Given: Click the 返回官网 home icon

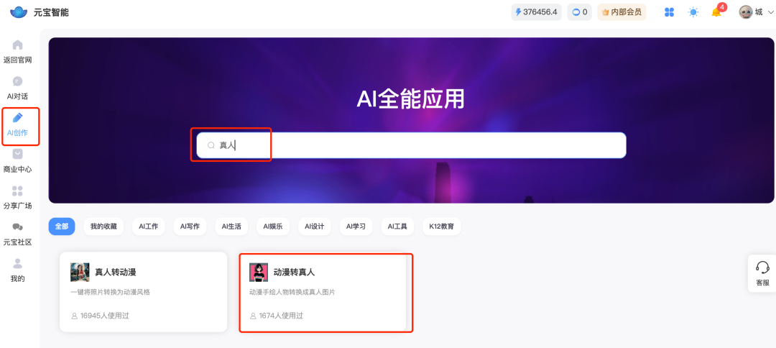Looking at the screenshot, I should 18,45.
